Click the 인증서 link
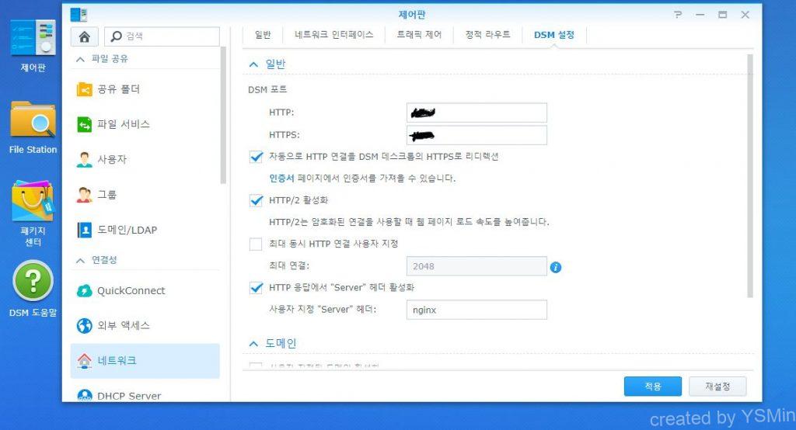 281,178
